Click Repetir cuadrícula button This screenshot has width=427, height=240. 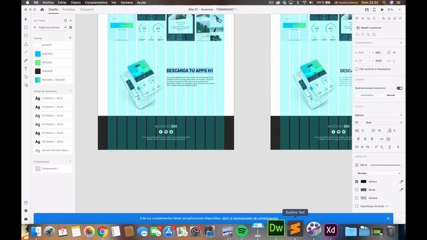point(369,28)
